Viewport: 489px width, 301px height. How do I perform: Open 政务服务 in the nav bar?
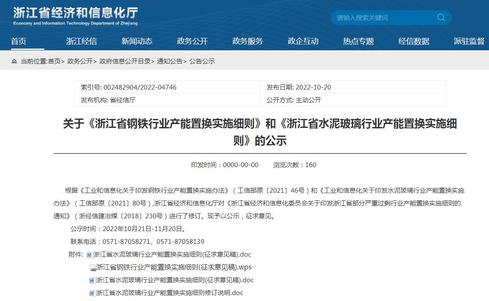pyautogui.click(x=247, y=41)
